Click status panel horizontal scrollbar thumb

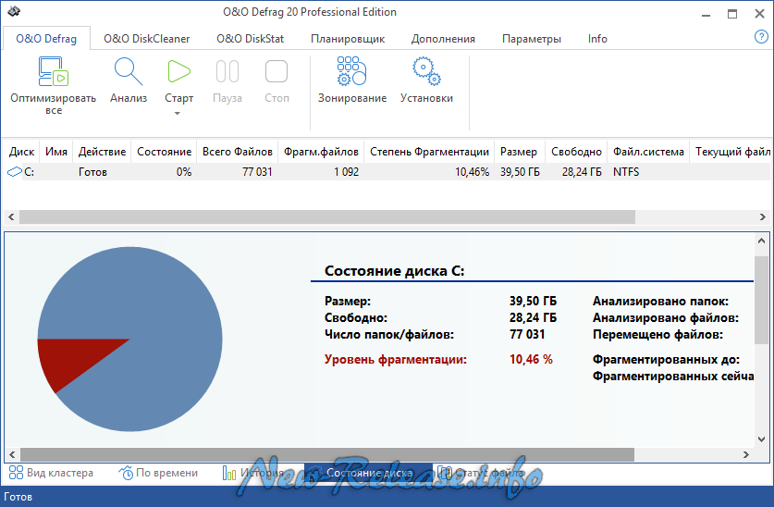click(x=327, y=454)
